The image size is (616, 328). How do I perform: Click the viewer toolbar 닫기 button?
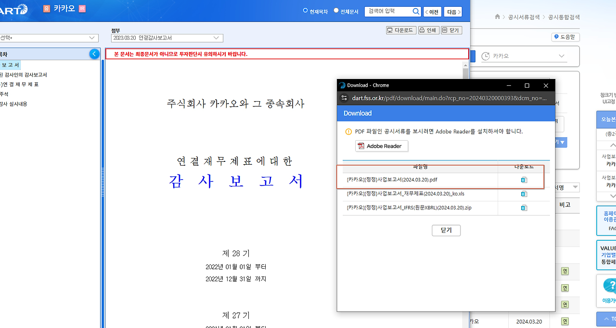coord(451,30)
